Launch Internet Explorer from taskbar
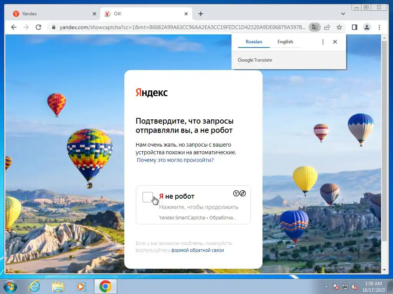Image resolution: width=393 pixels, height=294 pixels. pos(34,286)
